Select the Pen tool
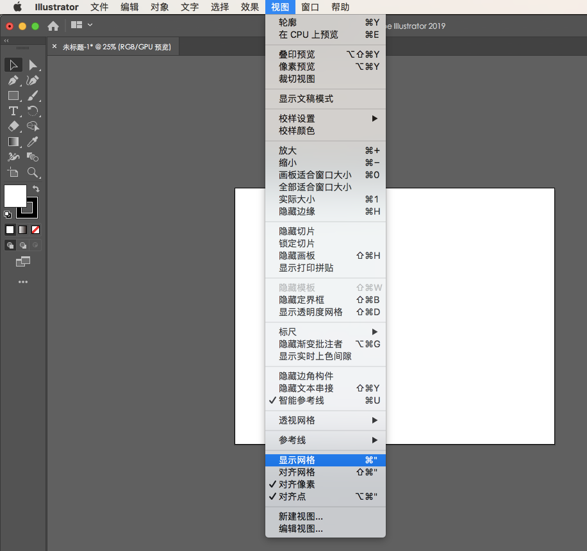Viewport: 587px width, 551px height. point(13,81)
